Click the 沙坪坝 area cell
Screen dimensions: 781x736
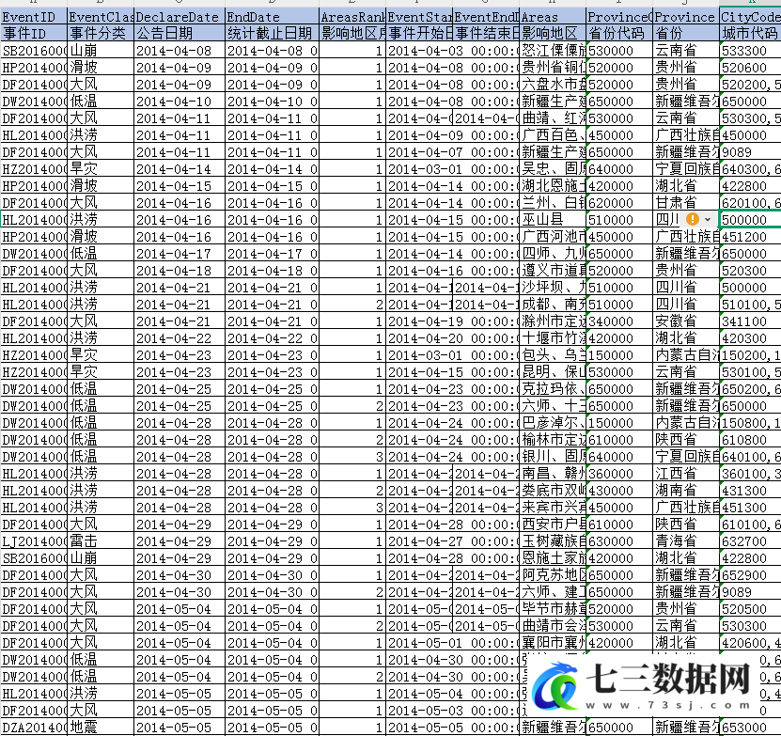(x=553, y=288)
